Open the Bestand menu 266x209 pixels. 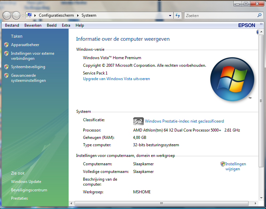[x=12, y=25]
